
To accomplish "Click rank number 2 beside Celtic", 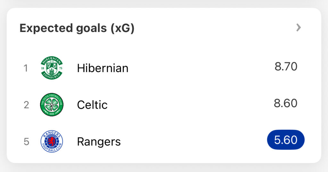I will click(26, 105).
